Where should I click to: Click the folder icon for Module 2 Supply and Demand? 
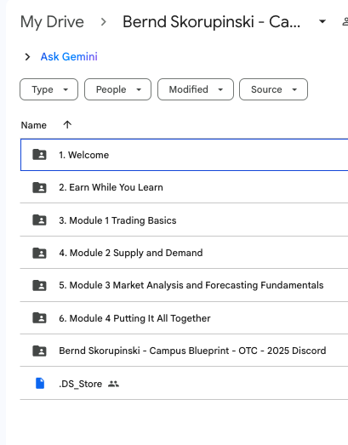[x=39, y=253]
